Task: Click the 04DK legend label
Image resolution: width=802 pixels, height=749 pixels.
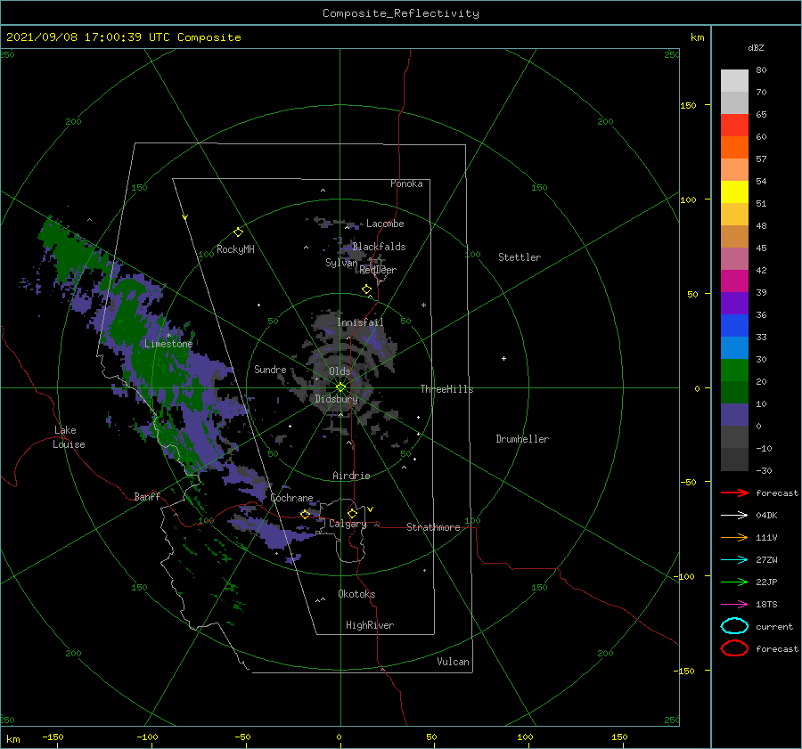Action: (x=766, y=516)
